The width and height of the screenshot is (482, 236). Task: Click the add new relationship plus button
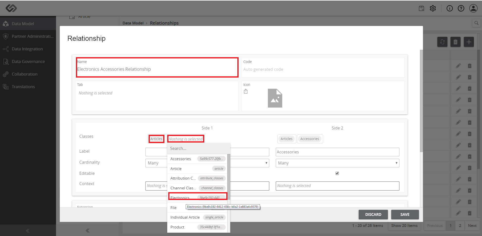click(x=469, y=42)
